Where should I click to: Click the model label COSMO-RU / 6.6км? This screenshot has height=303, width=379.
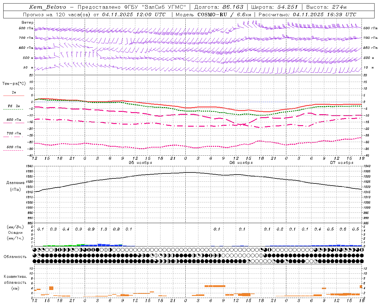click(224, 14)
